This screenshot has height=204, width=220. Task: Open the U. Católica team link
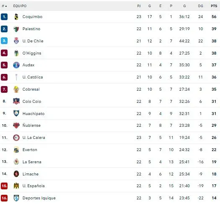click(33, 77)
